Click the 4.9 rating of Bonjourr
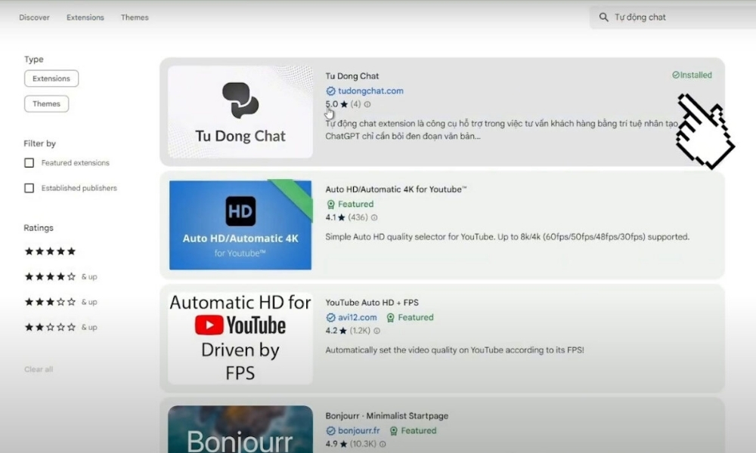Screen dimensions: 756x453 point(331,444)
